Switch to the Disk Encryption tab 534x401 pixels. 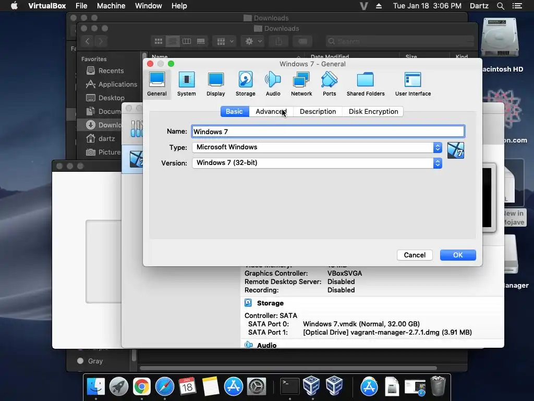point(373,112)
